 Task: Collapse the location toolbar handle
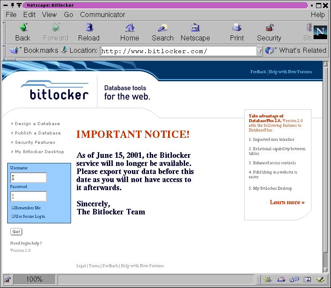4,51
